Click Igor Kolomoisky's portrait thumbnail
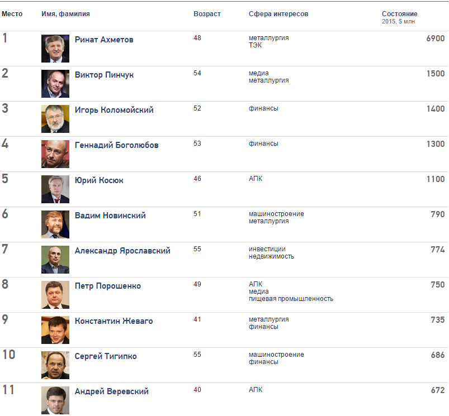Screen dimensions: 449x416 pyautogui.click(x=55, y=119)
